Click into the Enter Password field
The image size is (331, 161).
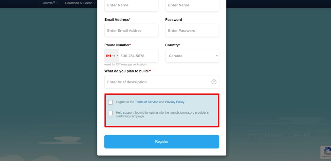[192, 30]
